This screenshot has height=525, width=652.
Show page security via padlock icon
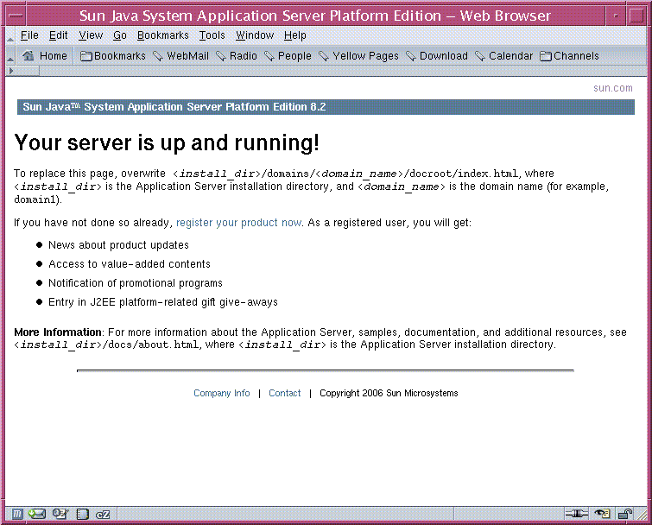coord(625,514)
